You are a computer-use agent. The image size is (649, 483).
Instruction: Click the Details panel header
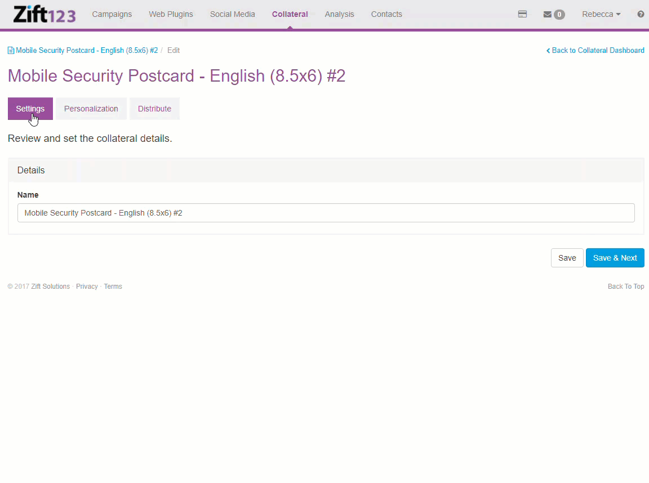[326, 171]
